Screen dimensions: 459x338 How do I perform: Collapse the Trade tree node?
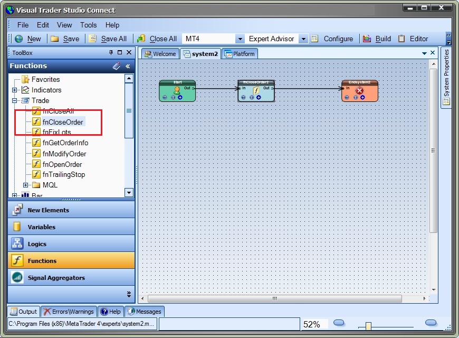(x=14, y=100)
